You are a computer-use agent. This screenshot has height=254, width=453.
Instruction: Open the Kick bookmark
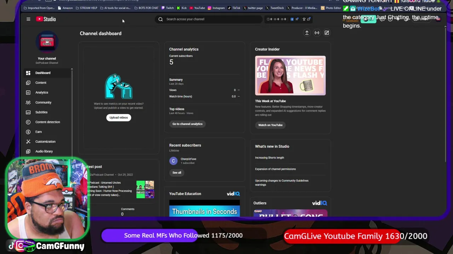pos(182,8)
